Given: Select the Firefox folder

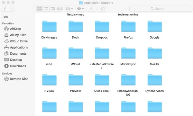Looking at the screenshot, I should click(128, 30).
